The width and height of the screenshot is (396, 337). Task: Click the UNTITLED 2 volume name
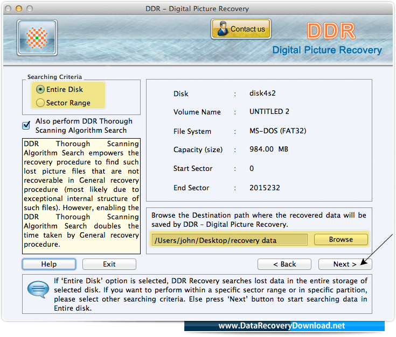(269, 112)
